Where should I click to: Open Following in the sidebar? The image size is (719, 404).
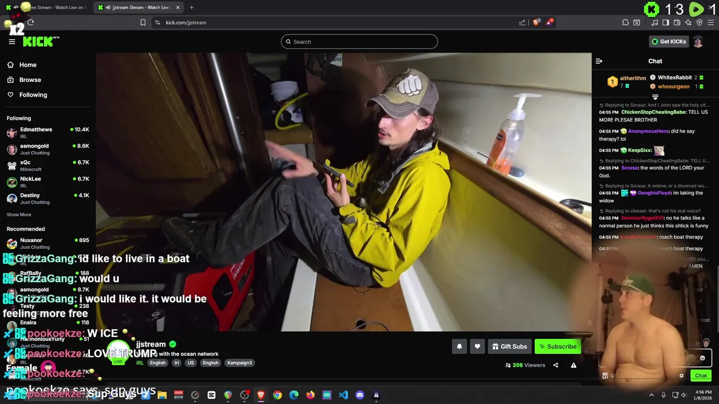pos(33,95)
